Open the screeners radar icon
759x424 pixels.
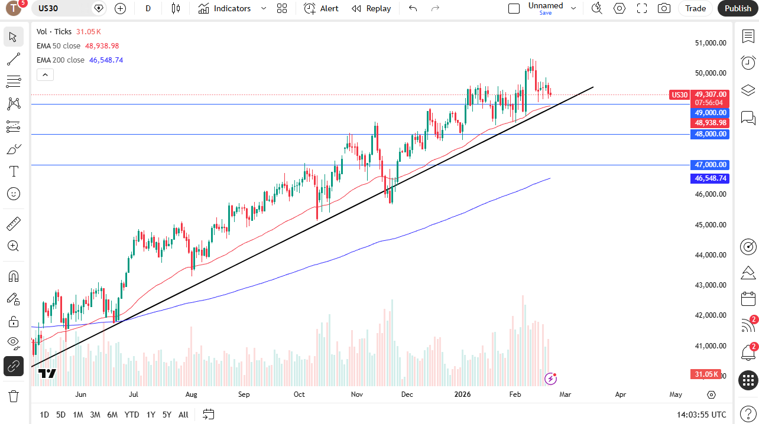pos(748,246)
